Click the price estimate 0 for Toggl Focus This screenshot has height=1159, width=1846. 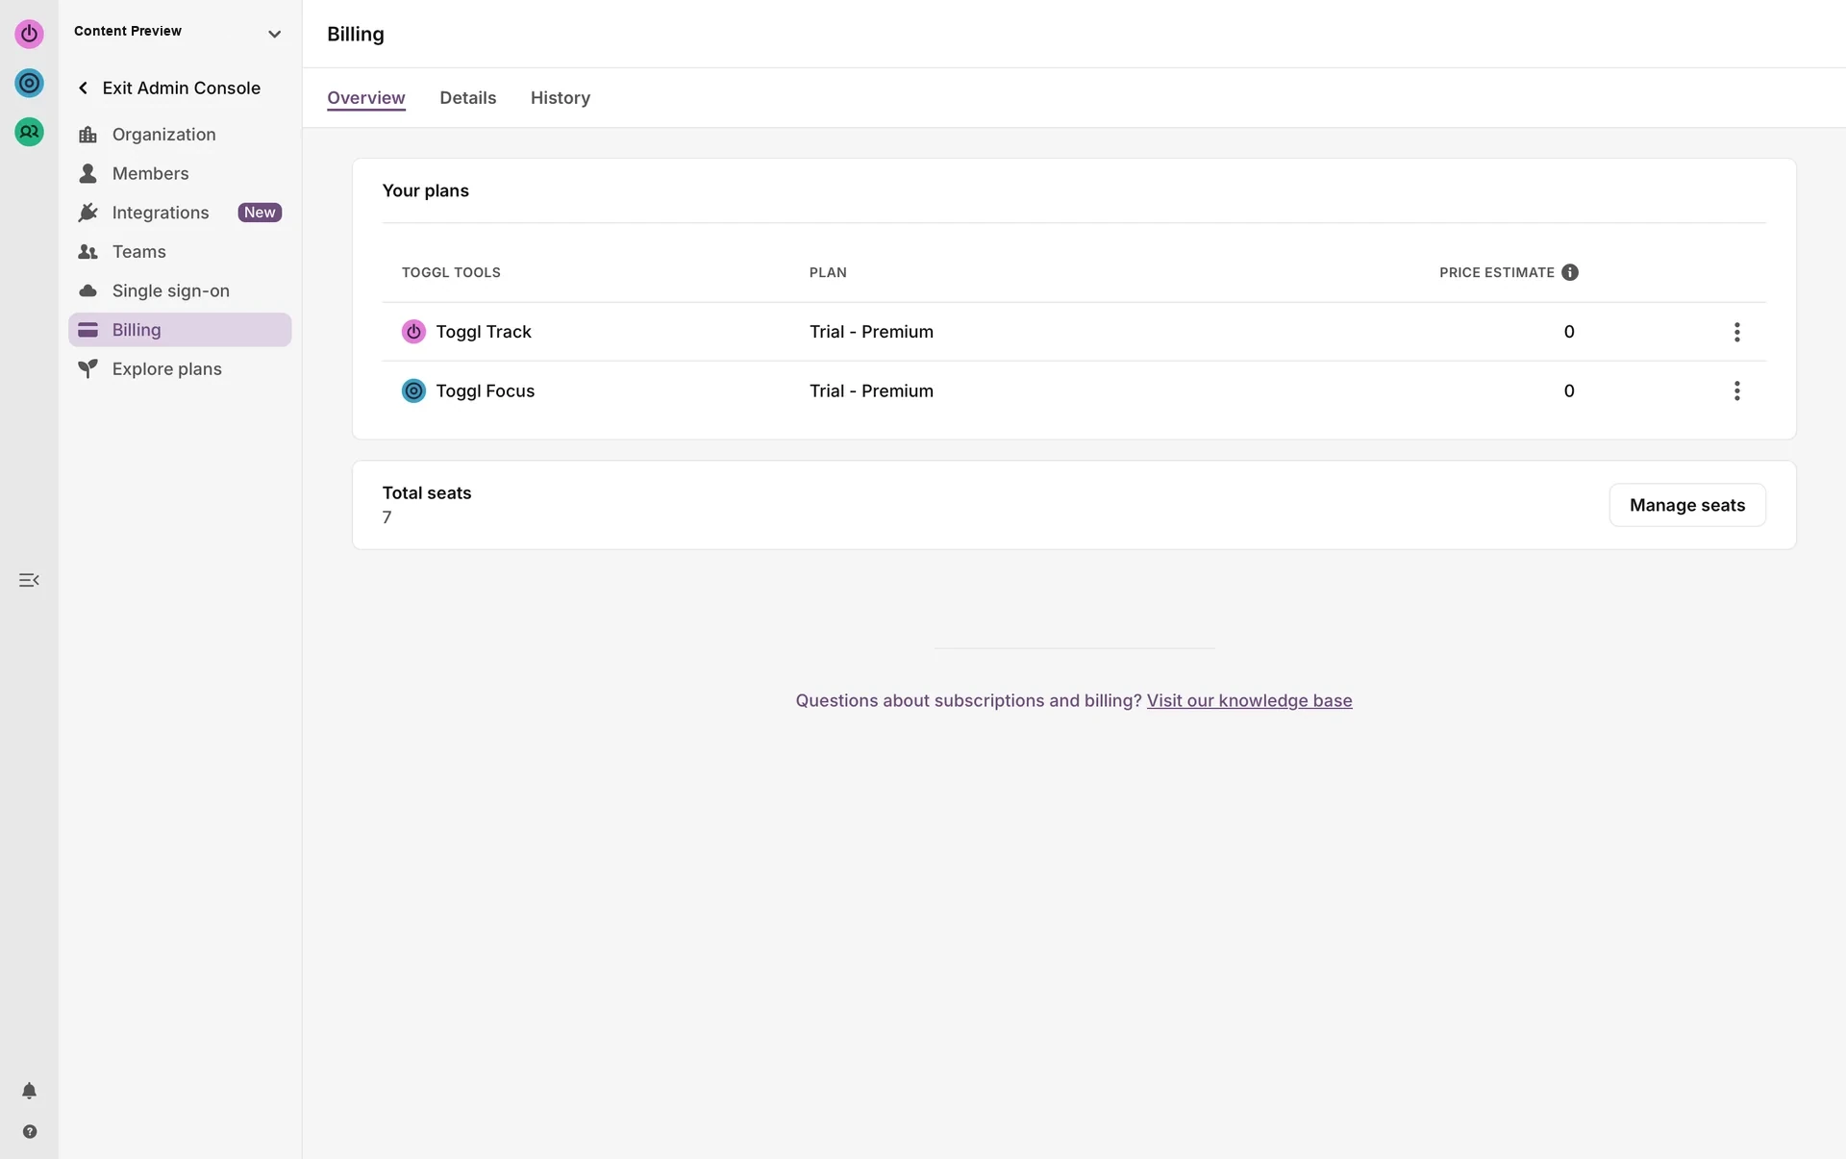1569,391
